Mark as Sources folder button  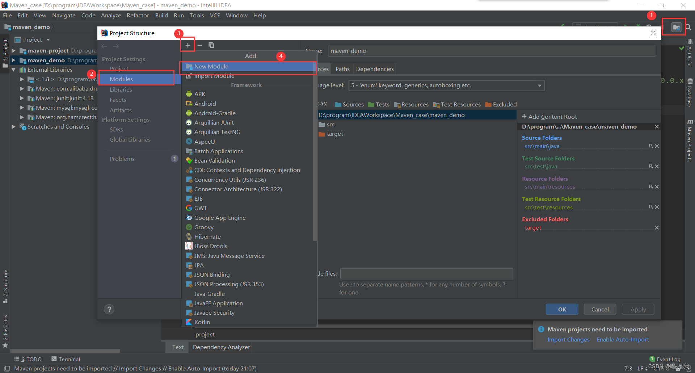click(349, 104)
